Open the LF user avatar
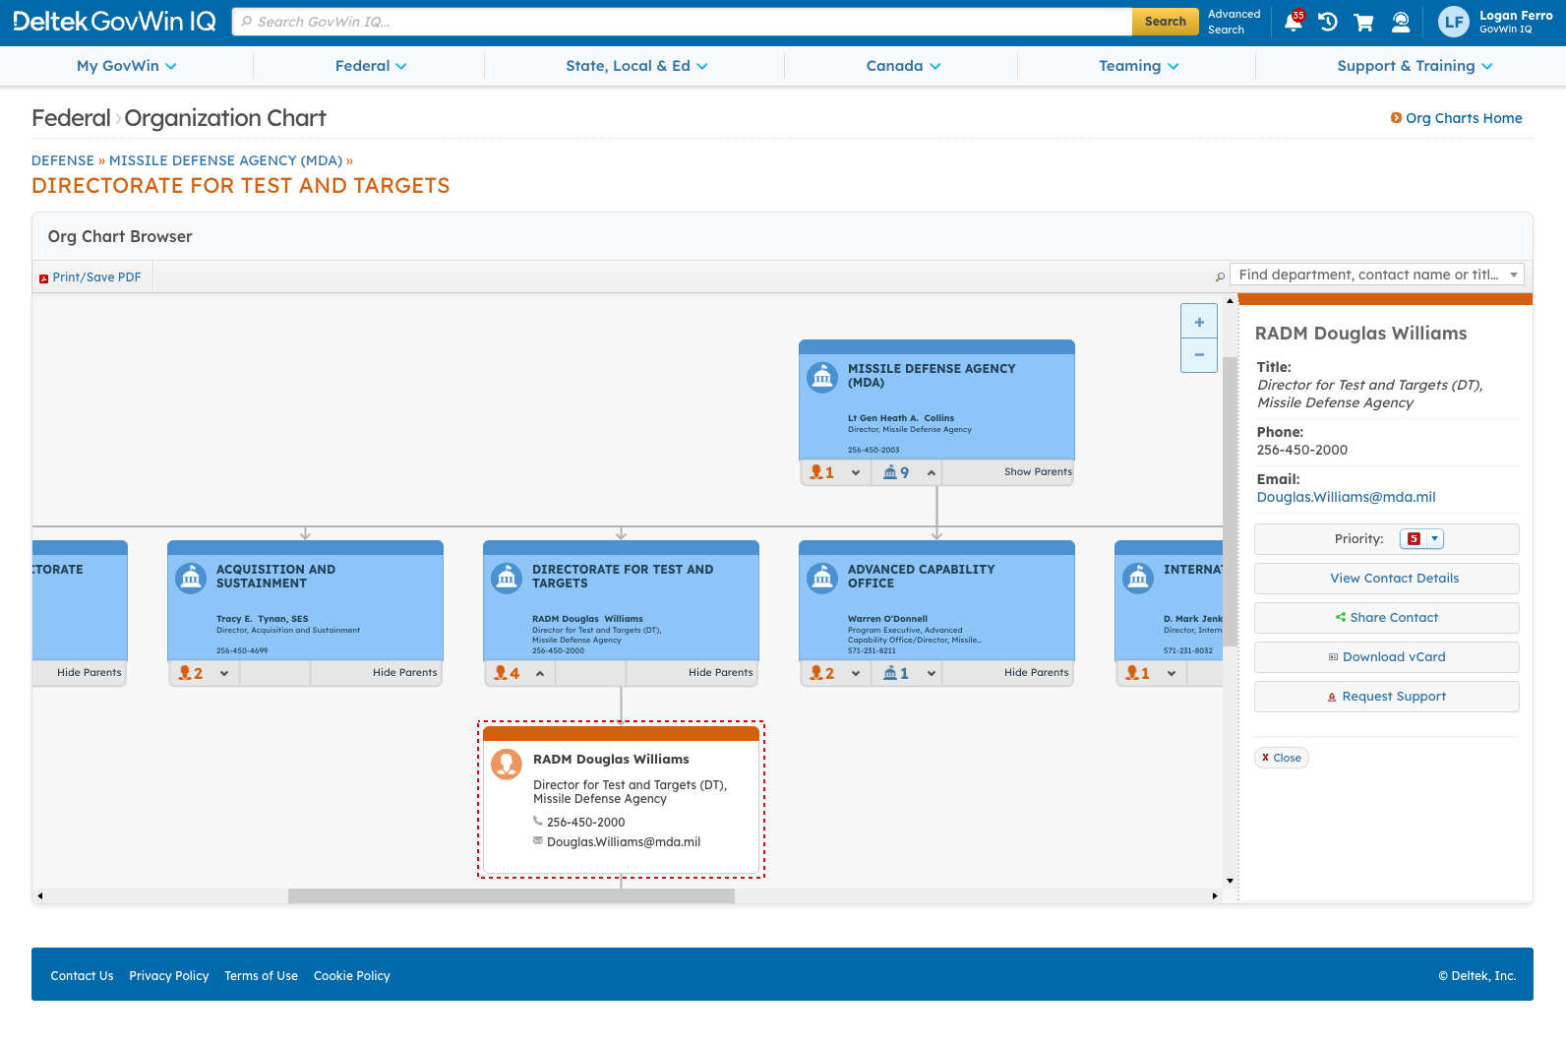 (x=1454, y=22)
